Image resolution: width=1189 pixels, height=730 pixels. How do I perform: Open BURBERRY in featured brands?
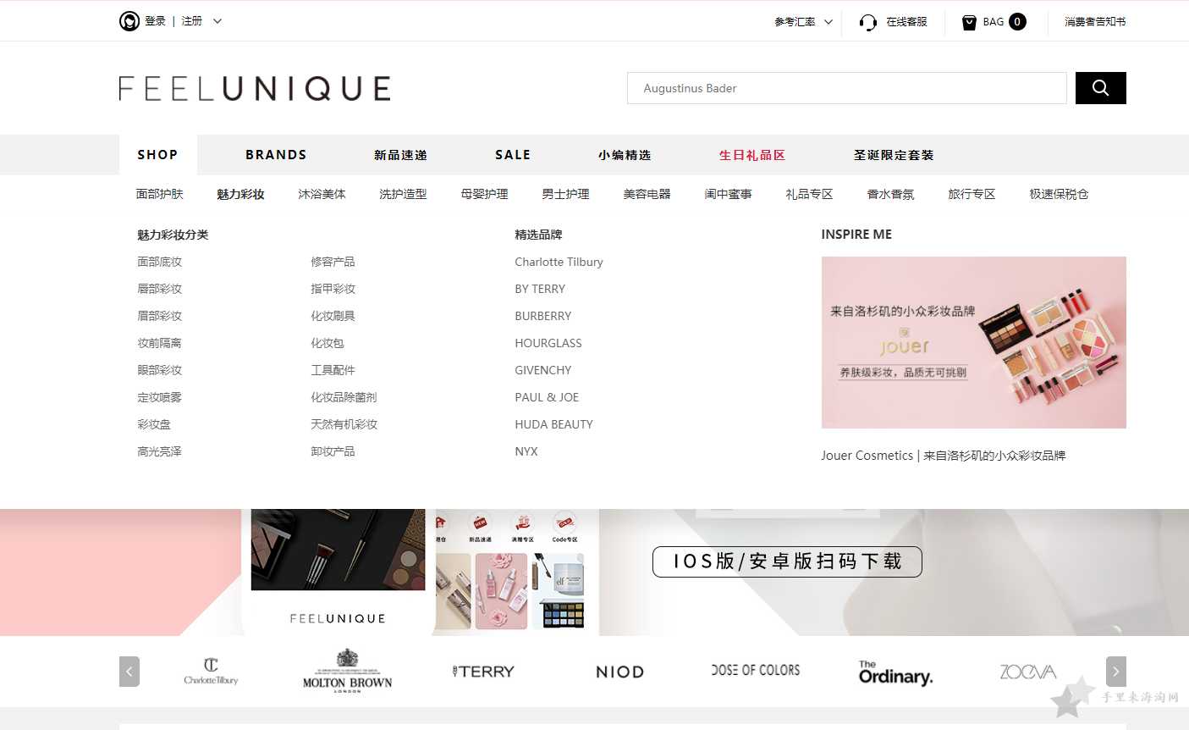point(543,316)
